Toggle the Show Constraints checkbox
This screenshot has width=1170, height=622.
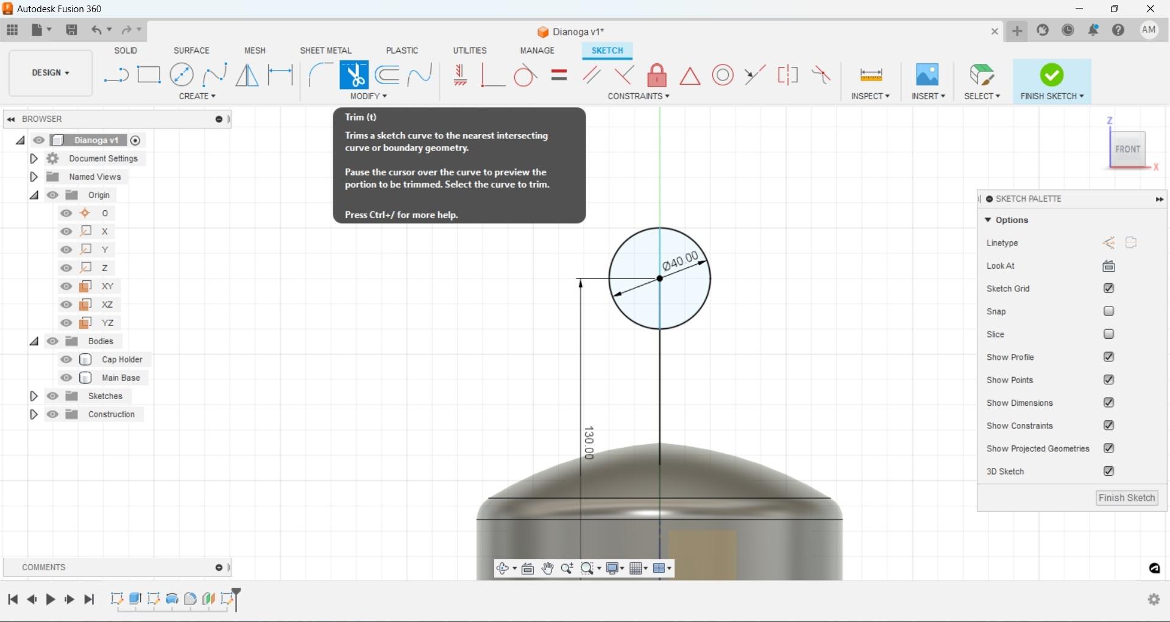point(1108,425)
